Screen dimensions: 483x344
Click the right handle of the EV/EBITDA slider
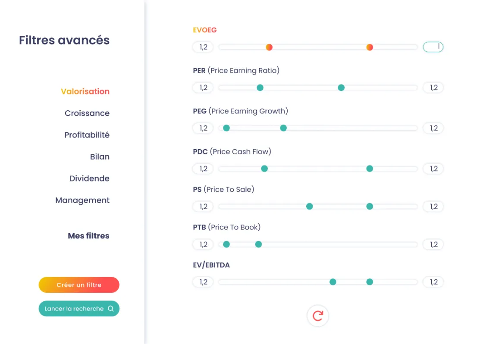tap(370, 282)
